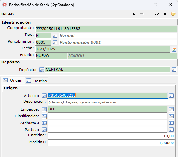This screenshot has height=157, width=178.
Task: Cancel editing with the toolbar X icon
Action: pyautogui.click(x=165, y=14)
